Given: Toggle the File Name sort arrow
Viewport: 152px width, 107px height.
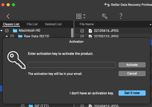Looking at the screenshot, I should pyautogui.click(x=150, y=25).
